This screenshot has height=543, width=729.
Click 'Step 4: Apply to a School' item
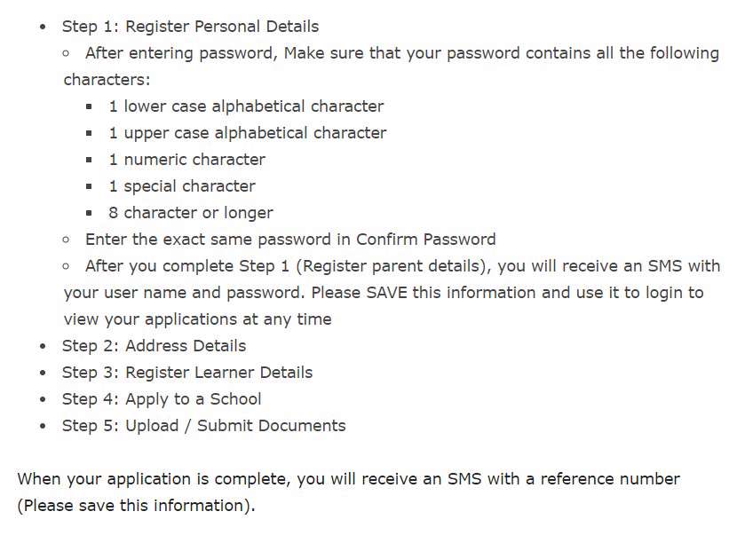tap(161, 399)
